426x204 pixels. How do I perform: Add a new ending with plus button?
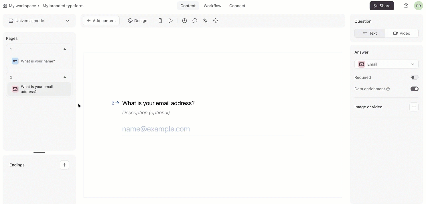(64, 165)
